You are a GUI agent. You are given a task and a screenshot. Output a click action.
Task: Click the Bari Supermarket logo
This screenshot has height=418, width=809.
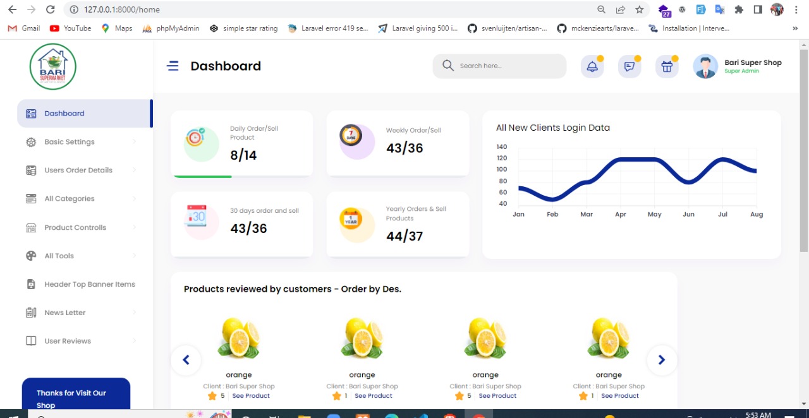53,66
